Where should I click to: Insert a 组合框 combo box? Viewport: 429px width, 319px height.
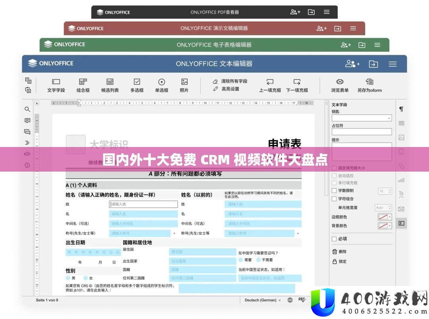(x=83, y=86)
